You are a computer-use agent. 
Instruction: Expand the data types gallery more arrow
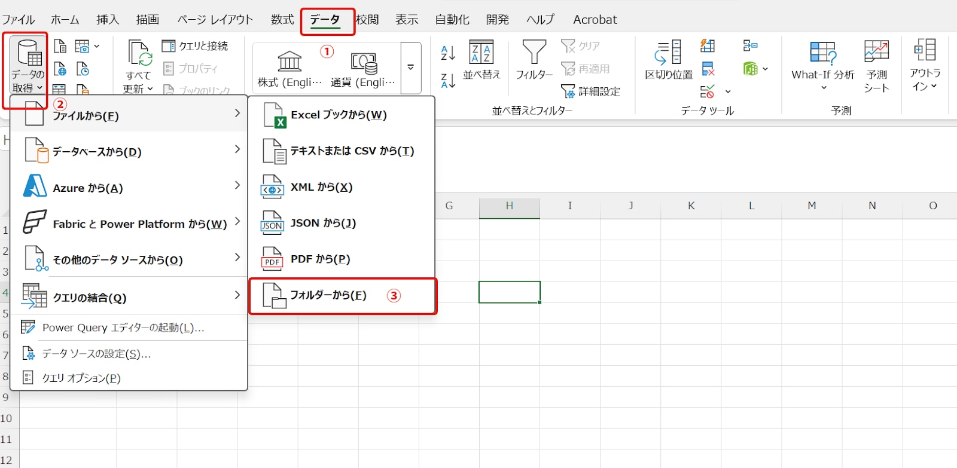411,68
